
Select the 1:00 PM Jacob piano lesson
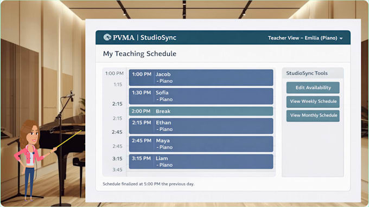pyautogui.click(x=201, y=77)
